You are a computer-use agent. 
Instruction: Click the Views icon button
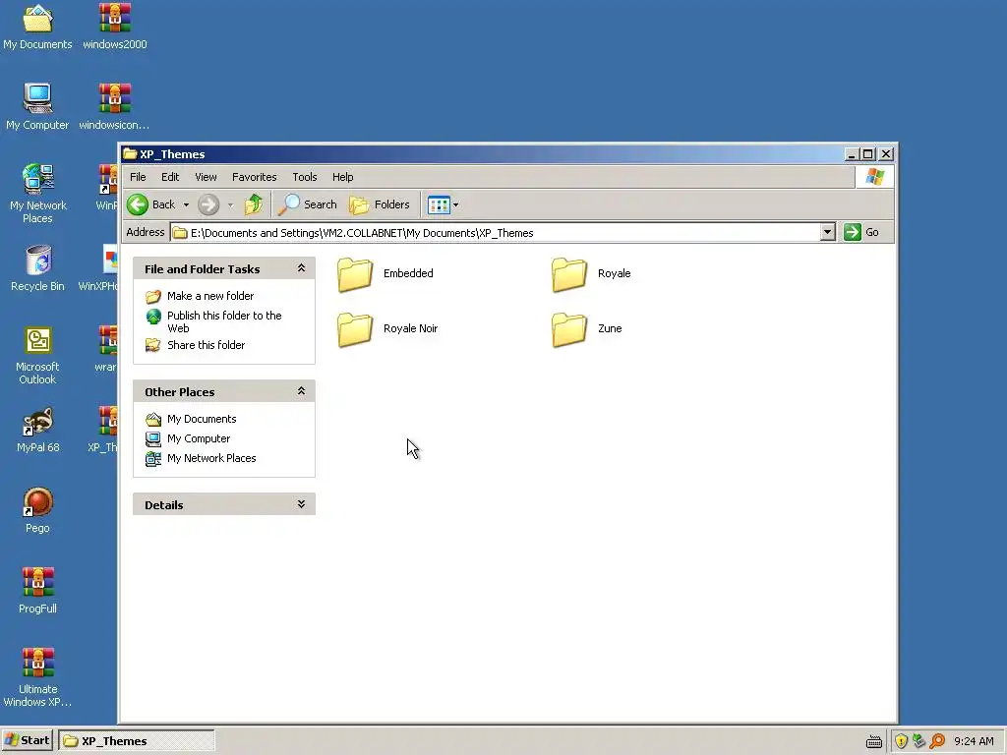(x=439, y=205)
